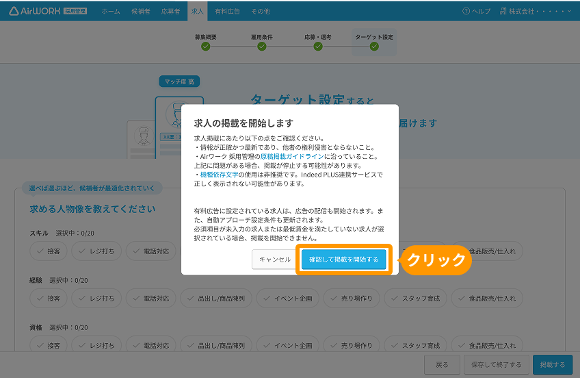Viewport: 580px width, 378px height.
Task: Click the heading 求める人物像を教えてください
Action: [x=92, y=209]
